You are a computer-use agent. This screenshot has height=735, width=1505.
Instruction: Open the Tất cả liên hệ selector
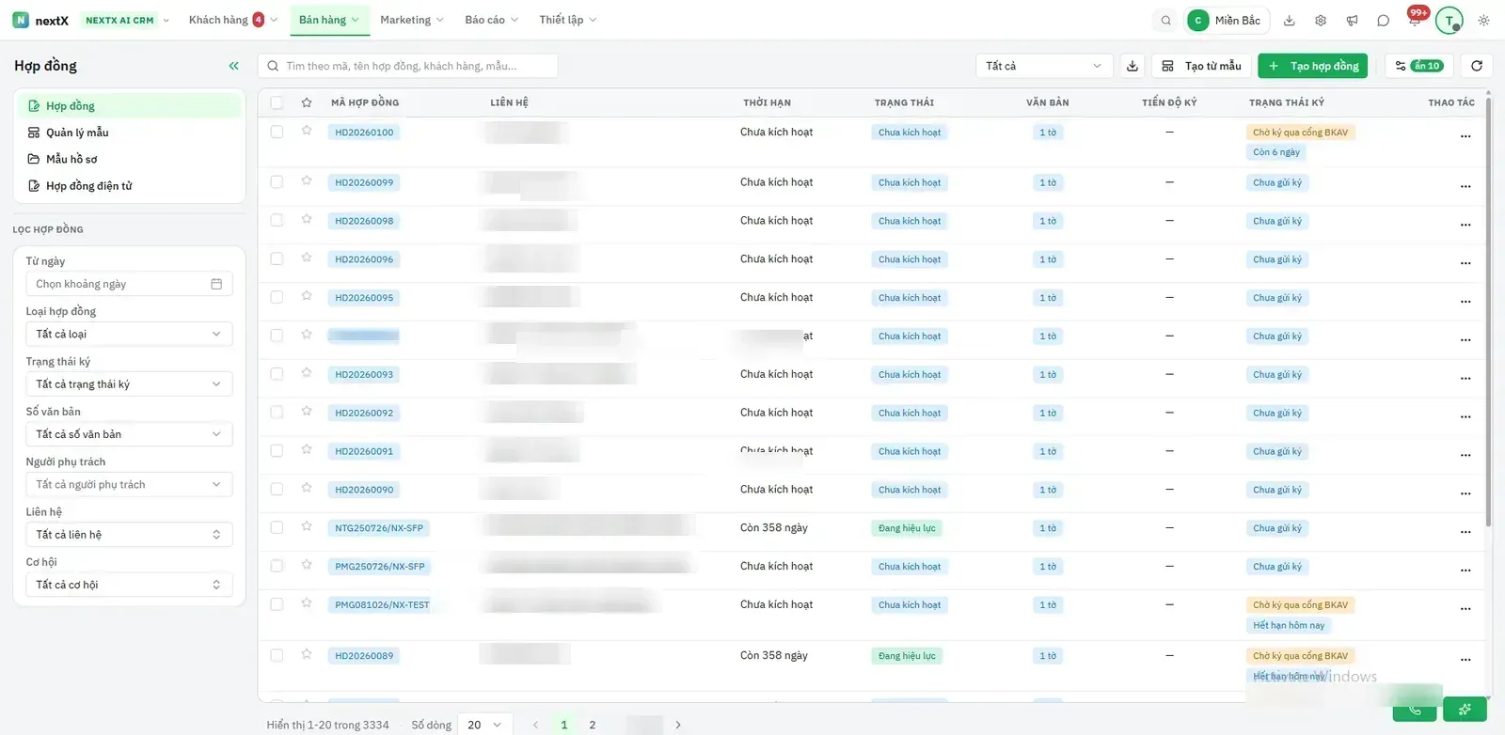click(x=129, y=535)
